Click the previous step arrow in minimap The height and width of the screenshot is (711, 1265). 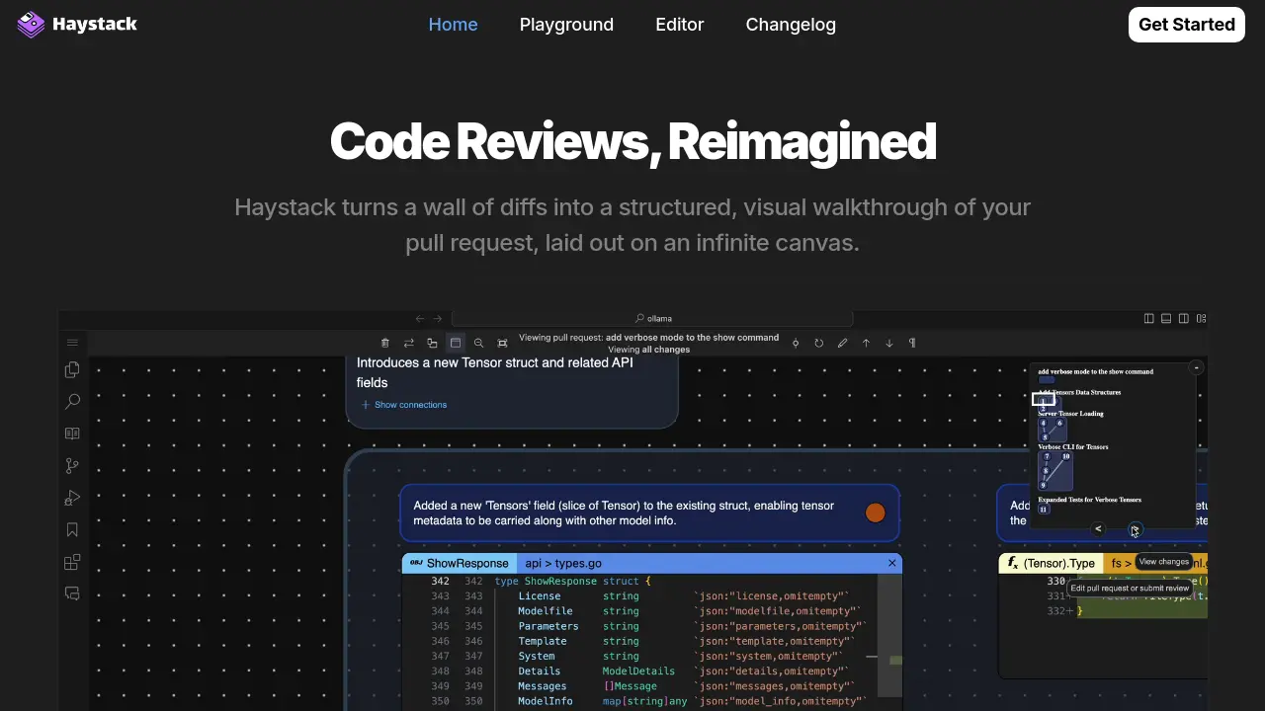[1098, 529]
